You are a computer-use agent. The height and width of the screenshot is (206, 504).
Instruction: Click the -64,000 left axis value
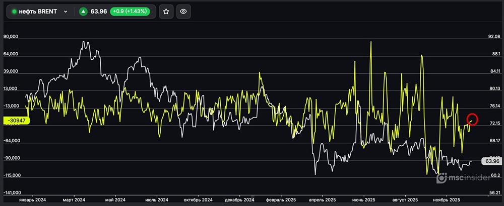pos(12,141)
